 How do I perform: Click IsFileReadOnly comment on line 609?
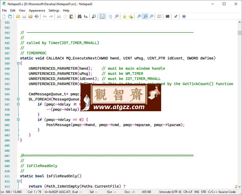42,166
